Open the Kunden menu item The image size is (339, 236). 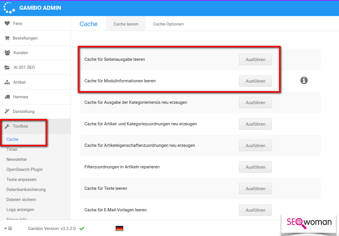[x=35, y=53]
